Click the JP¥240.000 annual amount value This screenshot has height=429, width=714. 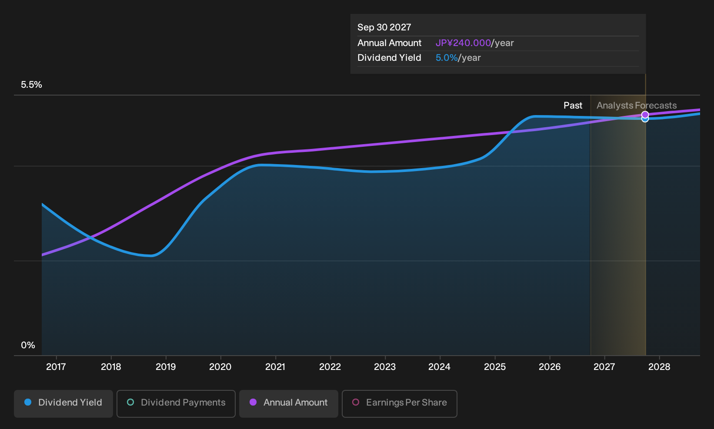tap(463, 43)
